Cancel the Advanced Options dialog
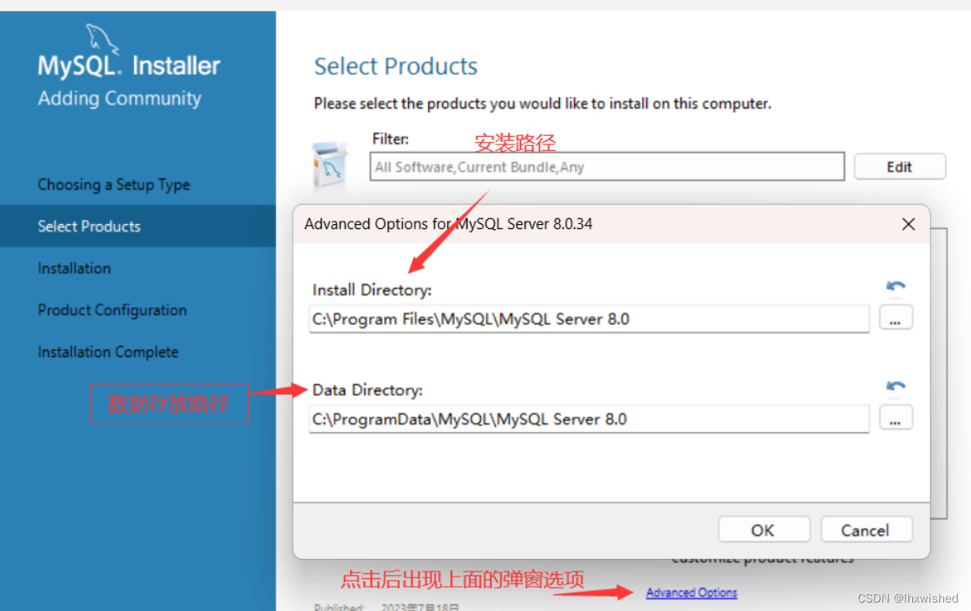Image resolution: width=971 pixels, height=611 pixels. tap(866, 530)
